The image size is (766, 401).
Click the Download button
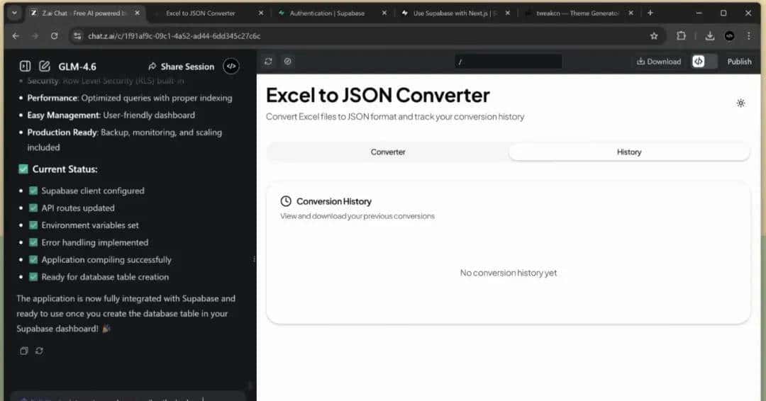click(659, 62)
